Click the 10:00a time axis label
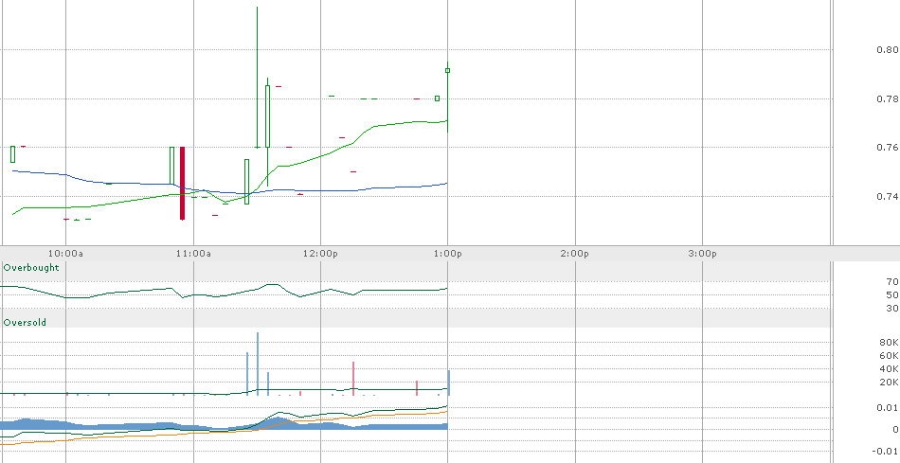The height and width of the screenshot is (463, 900). (x=64, y=254)
